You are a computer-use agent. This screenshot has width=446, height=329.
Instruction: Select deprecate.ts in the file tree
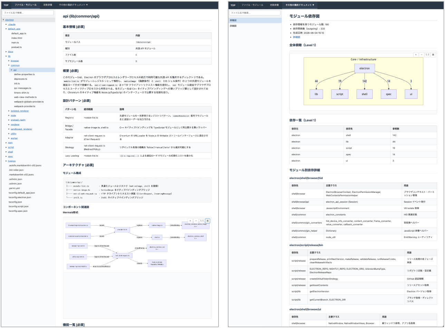21,79
